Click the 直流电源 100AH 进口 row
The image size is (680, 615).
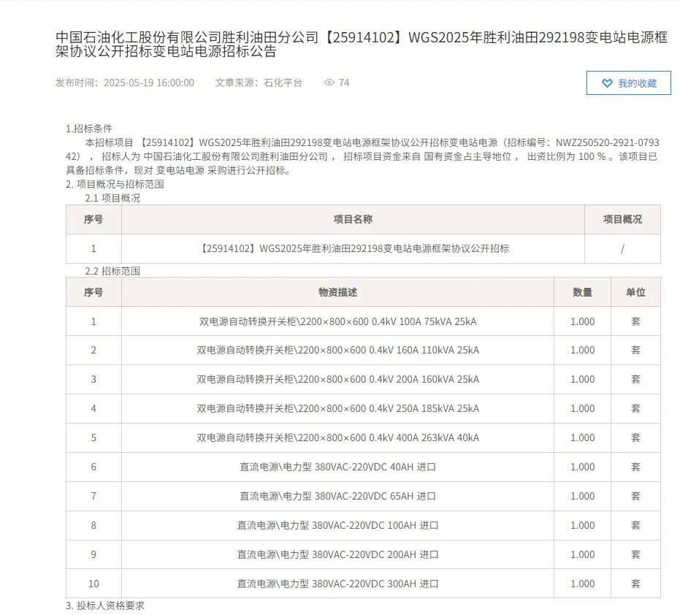(x=364, y=525)
